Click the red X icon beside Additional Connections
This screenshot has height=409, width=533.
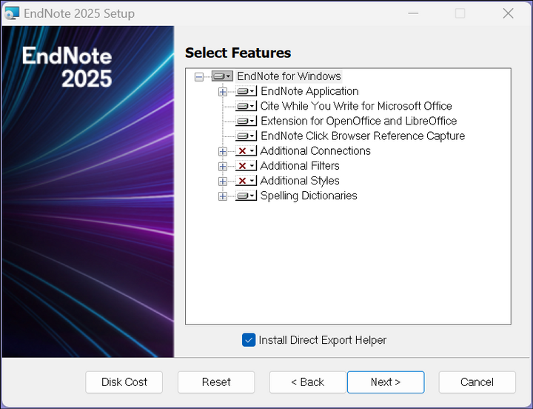[246, 151]
